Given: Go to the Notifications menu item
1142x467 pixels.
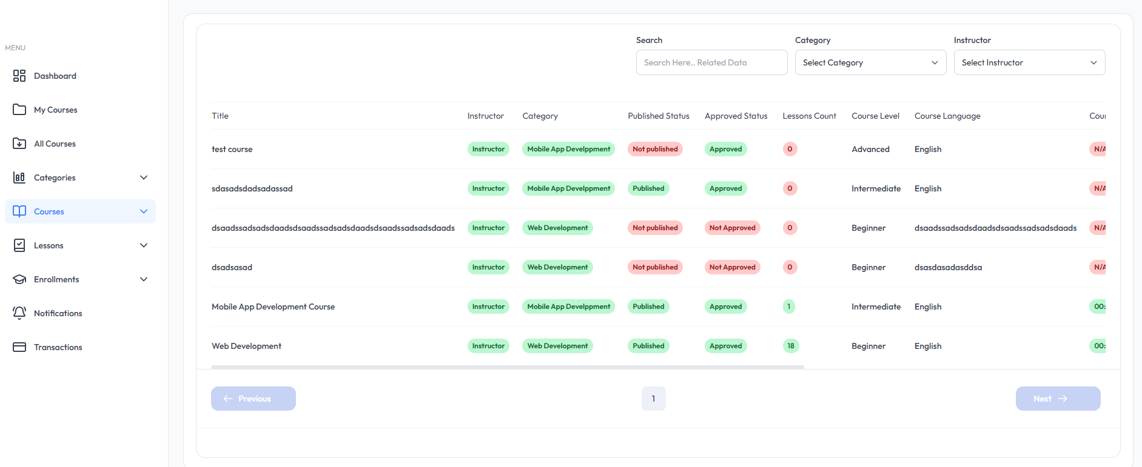Looking at the screenshot, I should 58,313.
